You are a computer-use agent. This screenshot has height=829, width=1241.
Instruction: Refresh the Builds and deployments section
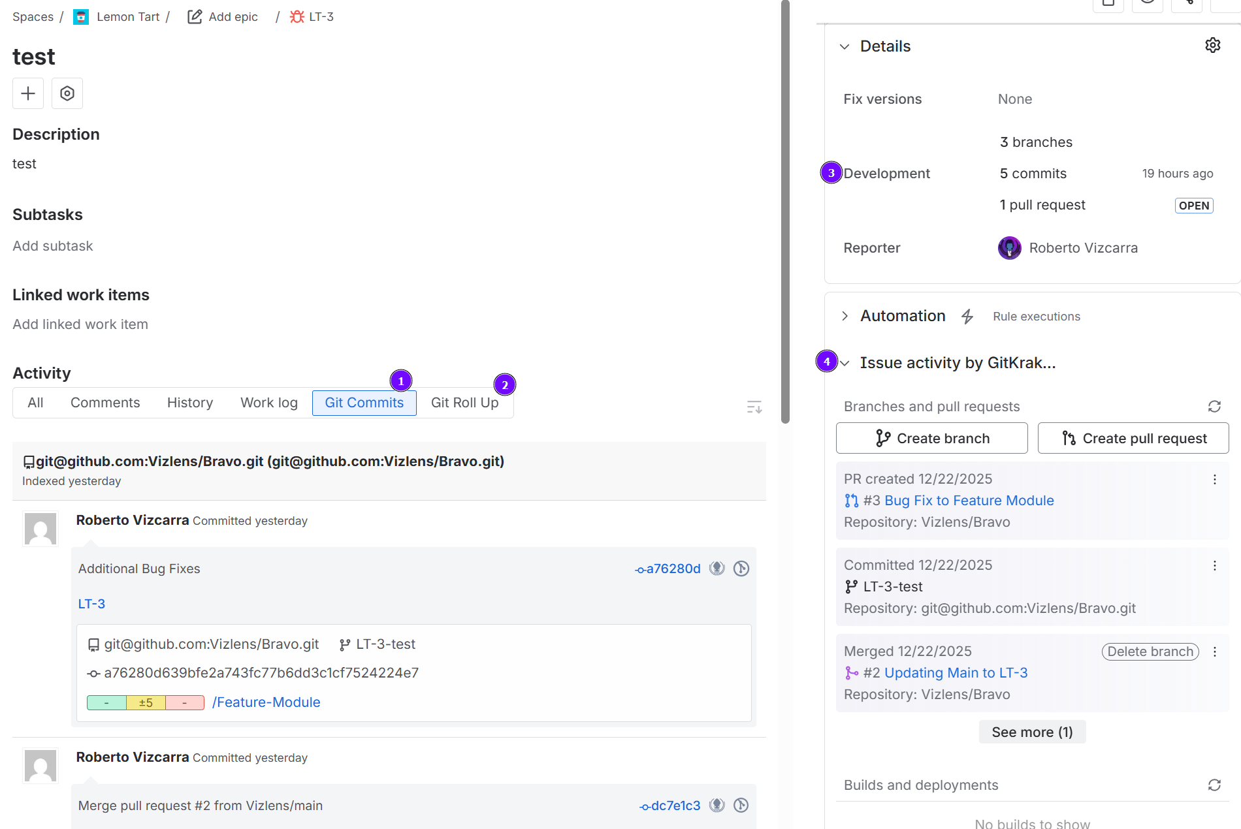coord(1214,785)
